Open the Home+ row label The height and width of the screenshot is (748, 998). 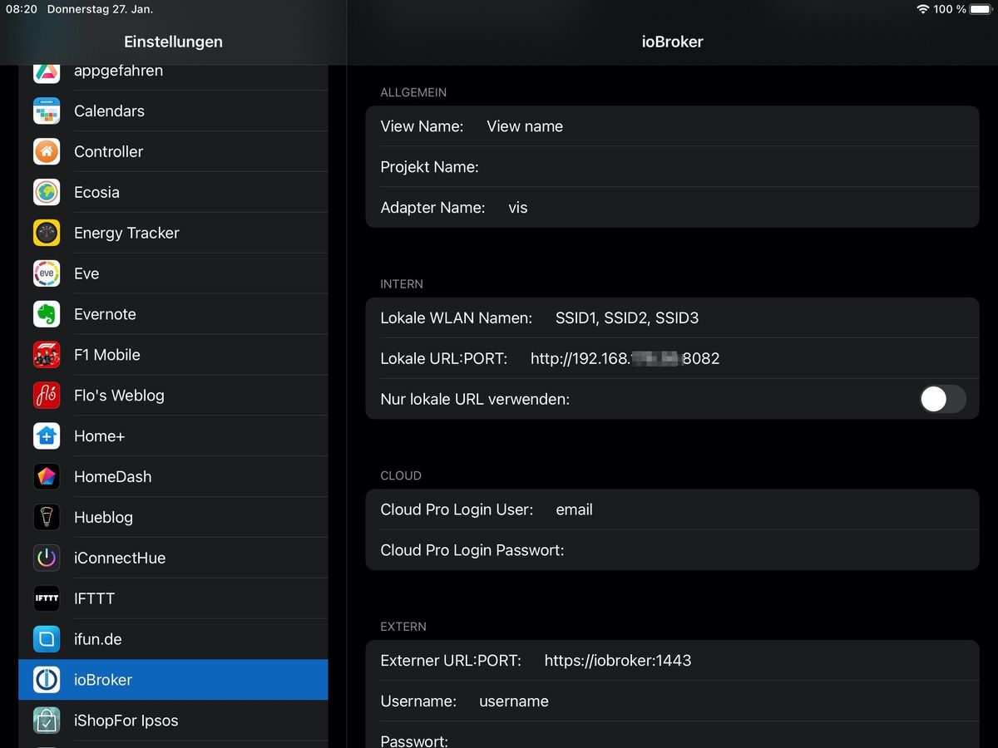click(99, 436)
